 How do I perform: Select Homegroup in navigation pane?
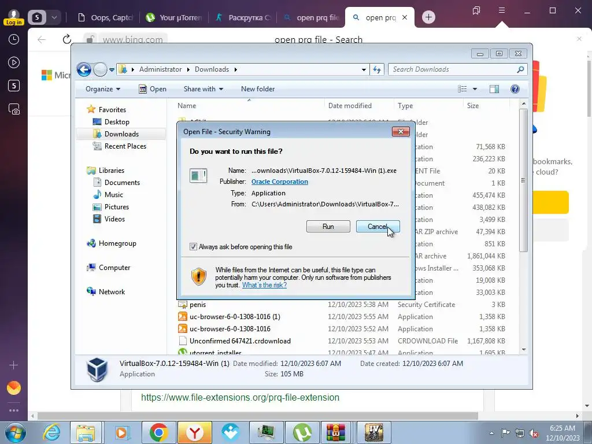pyautogui.click(x=117, y=243)
